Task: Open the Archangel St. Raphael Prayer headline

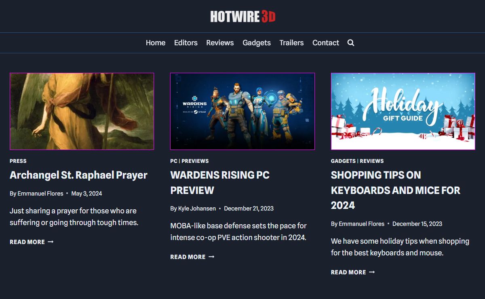Action: point(78,175)
